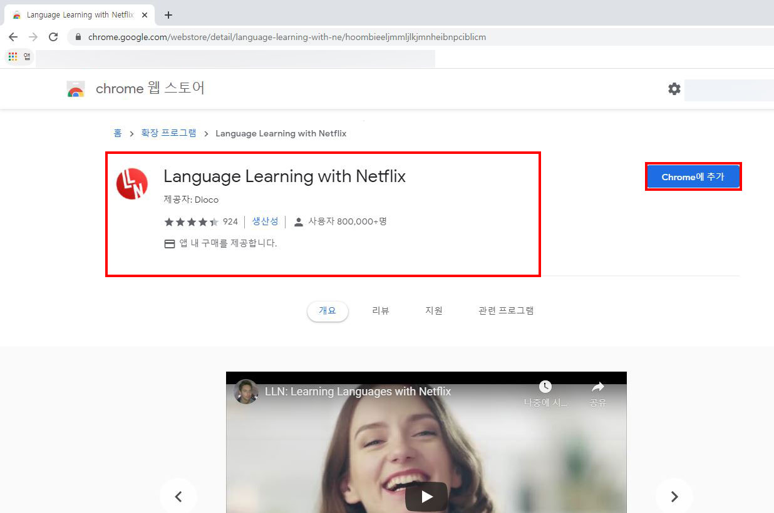This screenshot has width=774, height=513.
Task: Click the video share arrow icon
Action: tap(598, 387)
